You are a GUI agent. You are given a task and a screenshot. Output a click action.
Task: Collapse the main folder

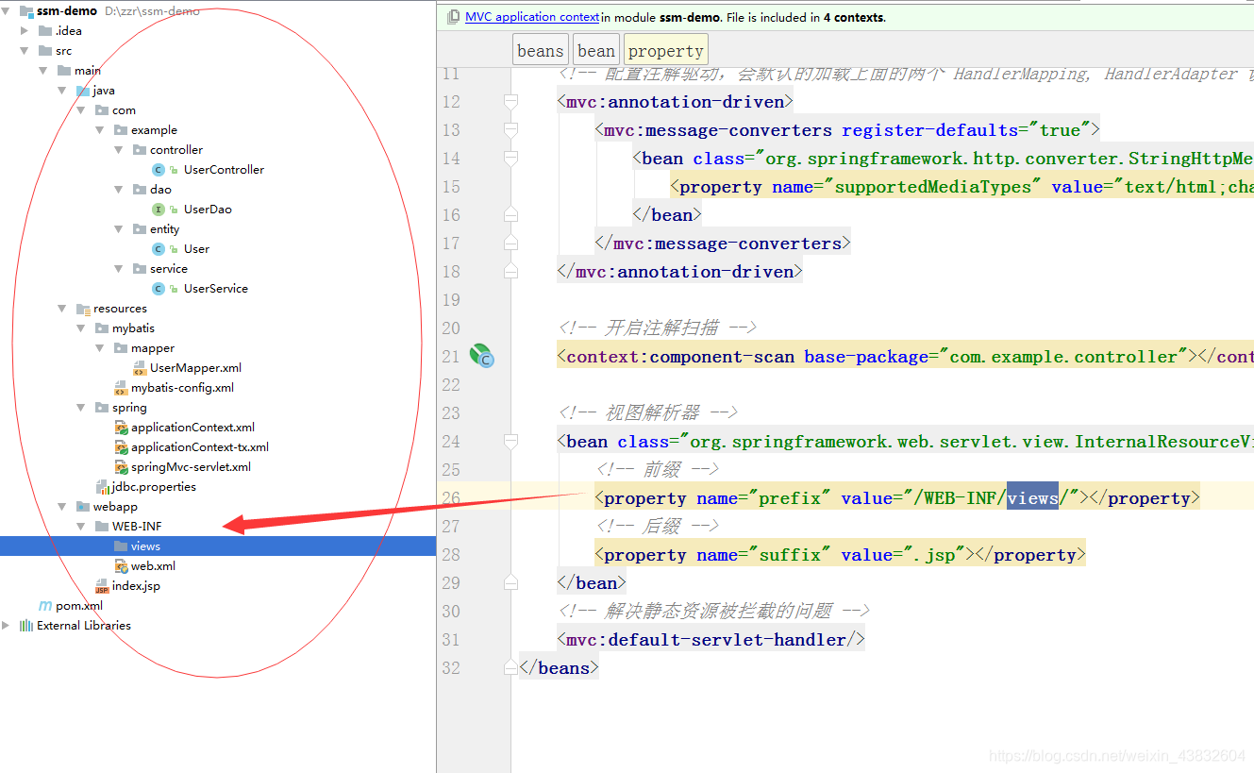point(43,71)
